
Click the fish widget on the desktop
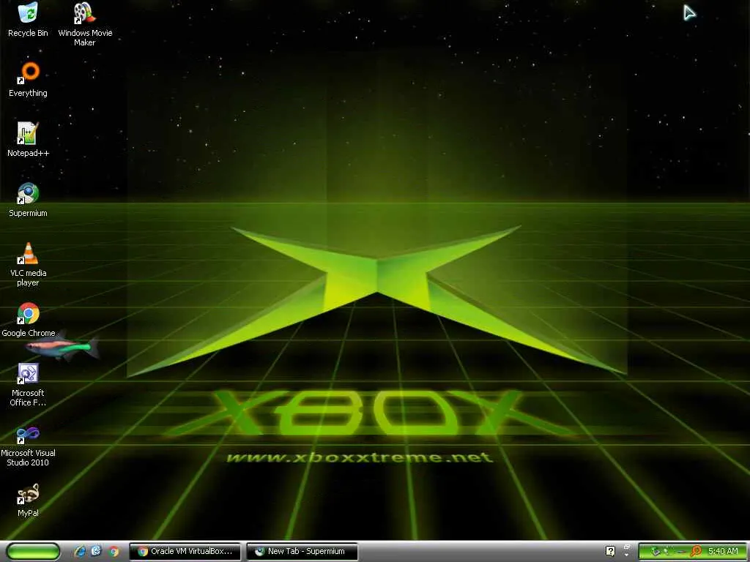(x=63, y=347)
